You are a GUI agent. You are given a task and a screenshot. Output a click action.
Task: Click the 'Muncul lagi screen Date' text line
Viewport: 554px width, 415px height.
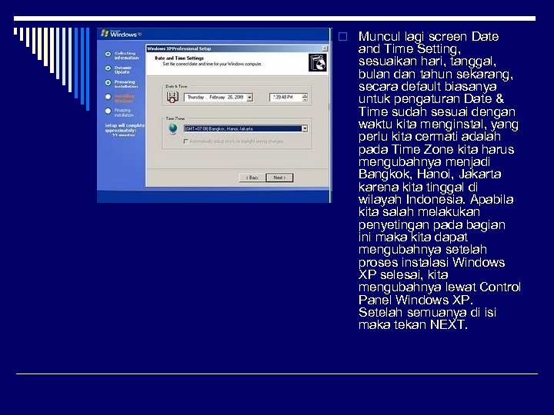pyautogui.click(x=429, y=37)
